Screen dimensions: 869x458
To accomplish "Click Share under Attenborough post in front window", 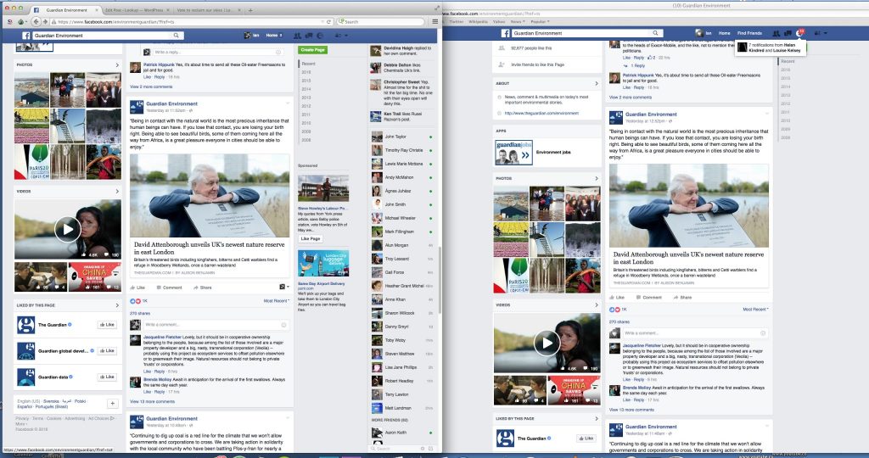I will (203, 288).
